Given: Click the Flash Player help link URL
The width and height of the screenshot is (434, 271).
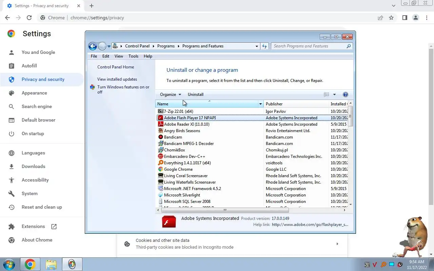Looking at the screenshot, I should point(310,225).
